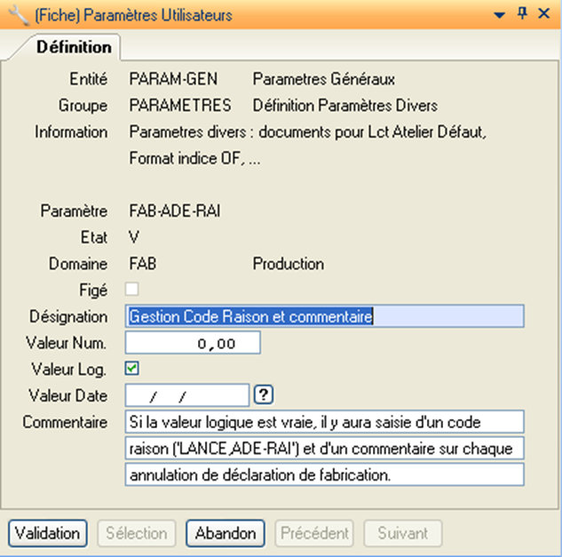Click the second Commentaire line field
Screen dimensions: 562x557
click(x=325, y=448)
